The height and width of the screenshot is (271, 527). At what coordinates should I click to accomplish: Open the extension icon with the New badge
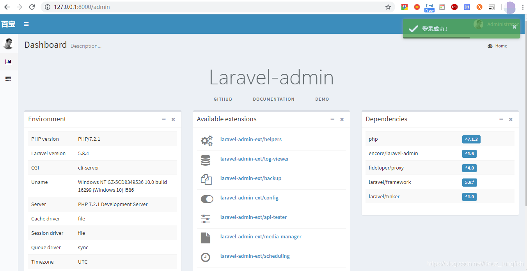coord(429,7)
